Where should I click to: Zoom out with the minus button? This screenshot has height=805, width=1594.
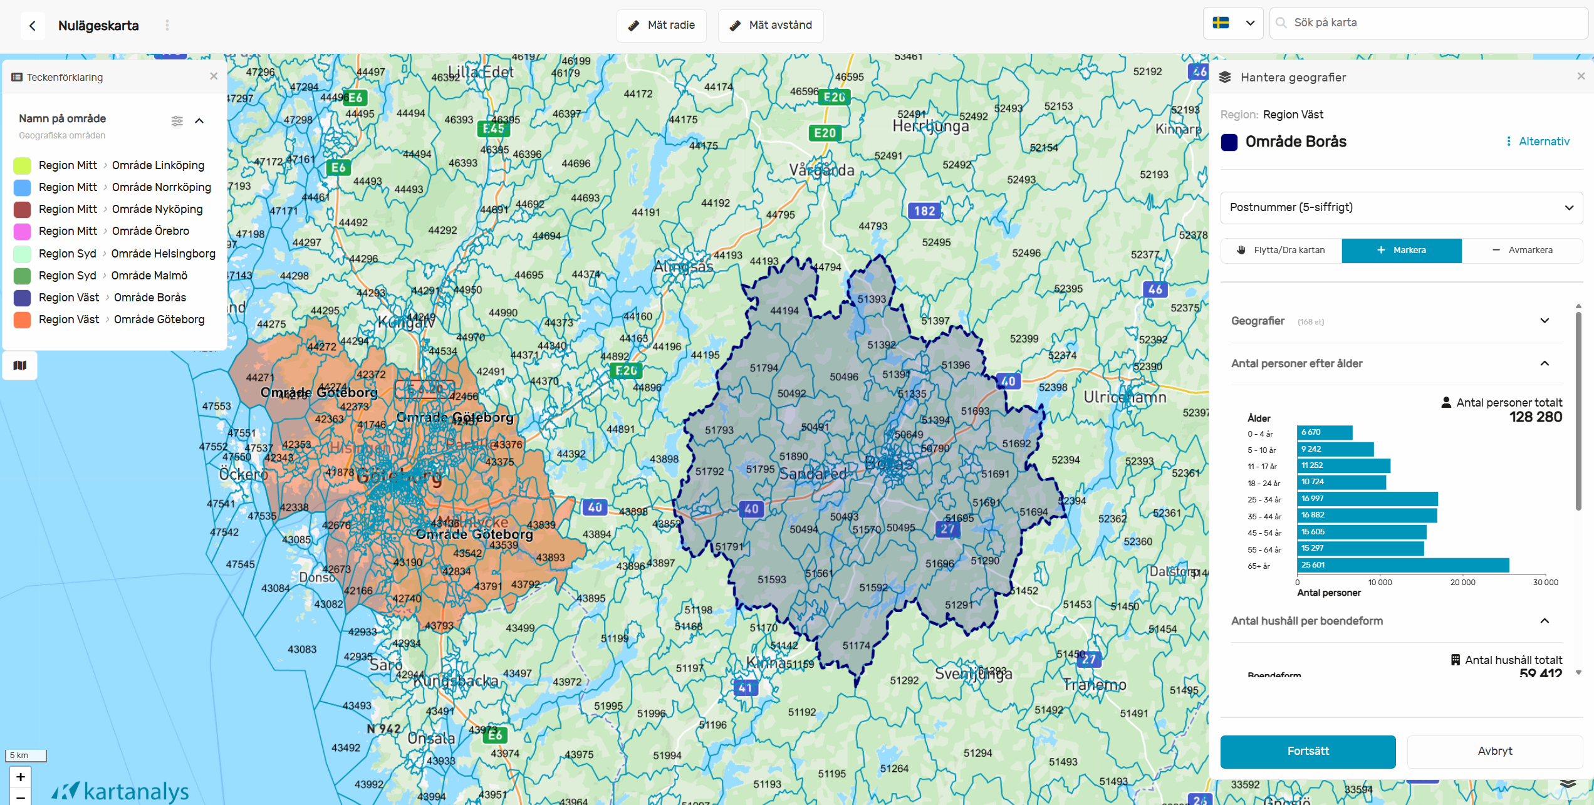point(21,798)
